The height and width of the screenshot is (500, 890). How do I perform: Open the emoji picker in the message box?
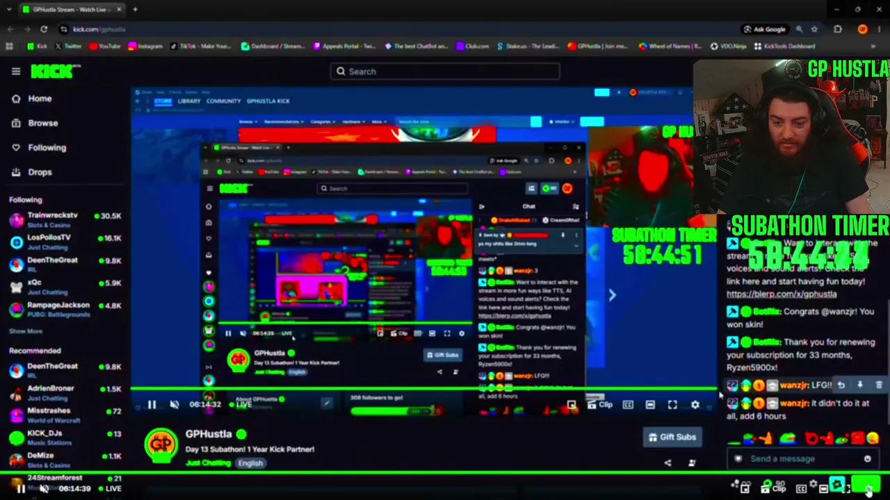867,458
